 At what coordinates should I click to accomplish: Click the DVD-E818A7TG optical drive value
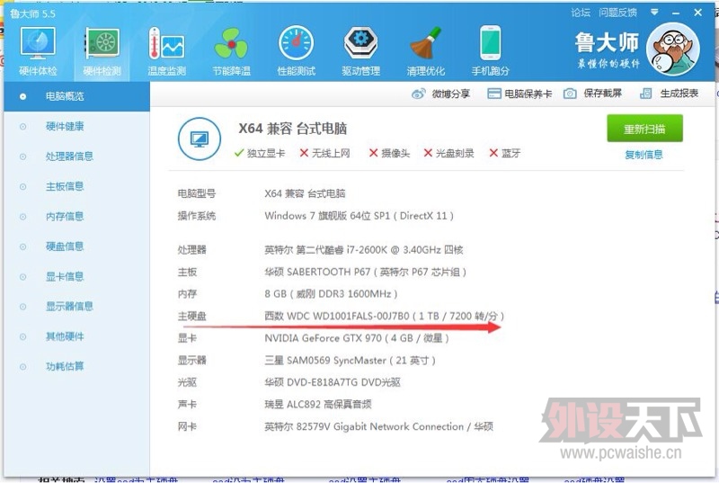333,382
